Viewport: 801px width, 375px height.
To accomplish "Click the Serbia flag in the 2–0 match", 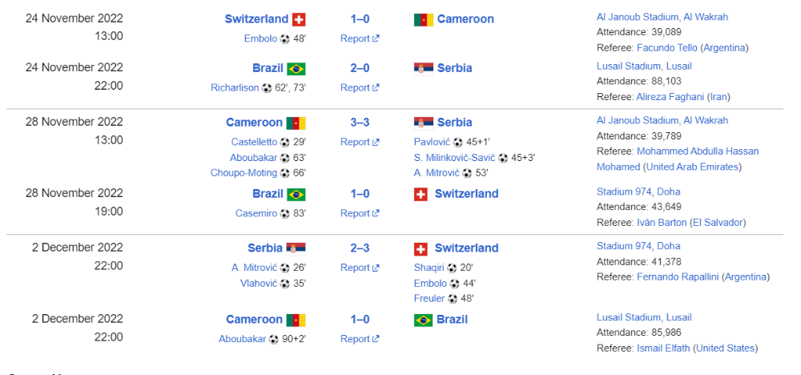I will (x=424, y=69).
